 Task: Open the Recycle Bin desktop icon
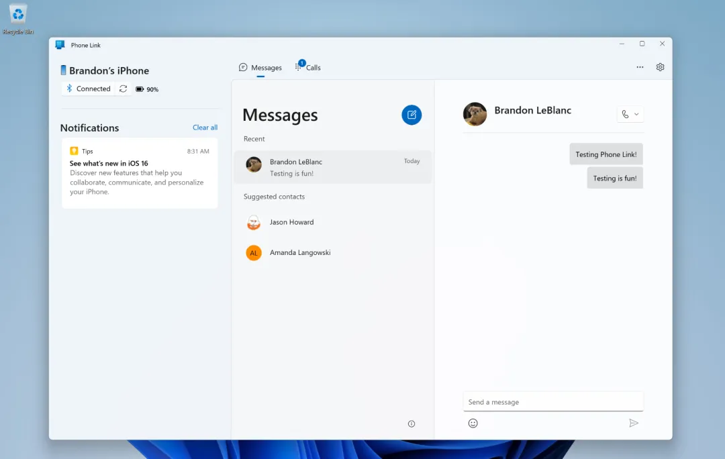(18, 19)
